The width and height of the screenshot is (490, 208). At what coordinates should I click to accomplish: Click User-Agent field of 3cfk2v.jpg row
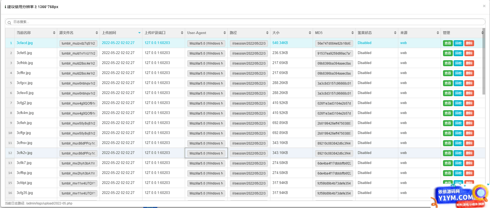[x=206, y=153]
